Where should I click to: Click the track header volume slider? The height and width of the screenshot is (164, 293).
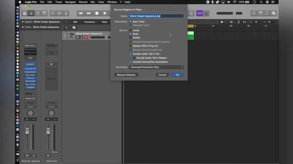pos(101,37)
